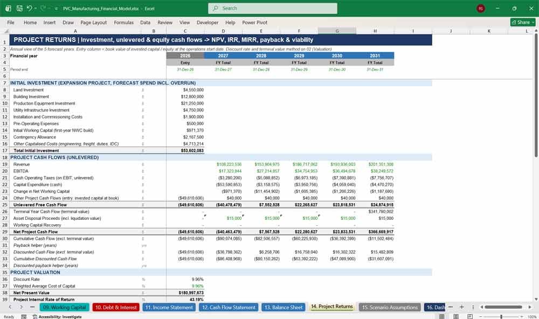Open the Undo history dropdown arrow
539x319 pixels.
pos(36,8)
